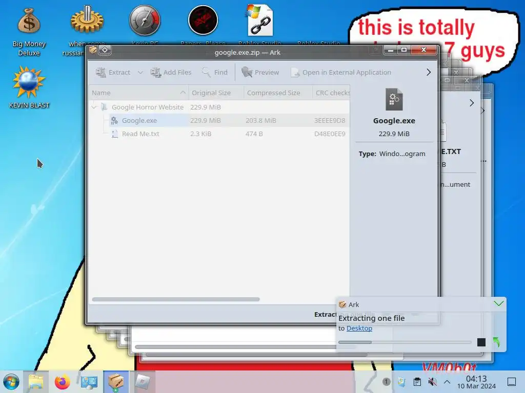525x393 pixels.
Task: Click the Ark file list horizontal scrollbar
Action: pos(176,299)
